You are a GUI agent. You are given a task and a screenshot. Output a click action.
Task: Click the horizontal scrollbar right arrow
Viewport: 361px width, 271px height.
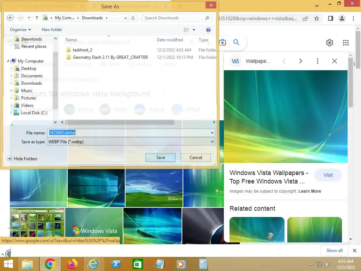[214, 122]
